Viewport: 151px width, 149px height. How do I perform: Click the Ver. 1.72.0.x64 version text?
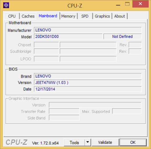pos(45,143)
